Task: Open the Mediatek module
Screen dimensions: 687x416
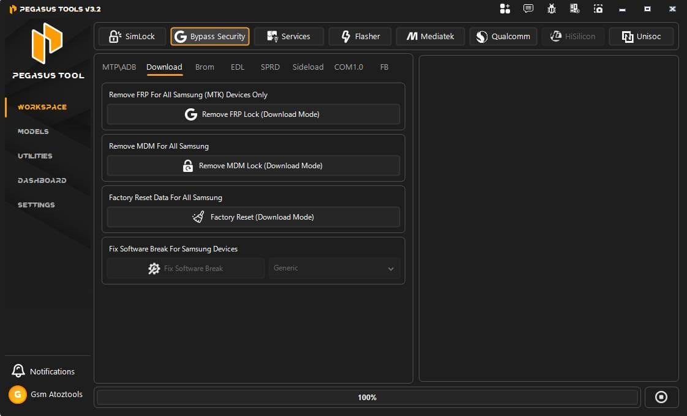Action: click(430, 36)
